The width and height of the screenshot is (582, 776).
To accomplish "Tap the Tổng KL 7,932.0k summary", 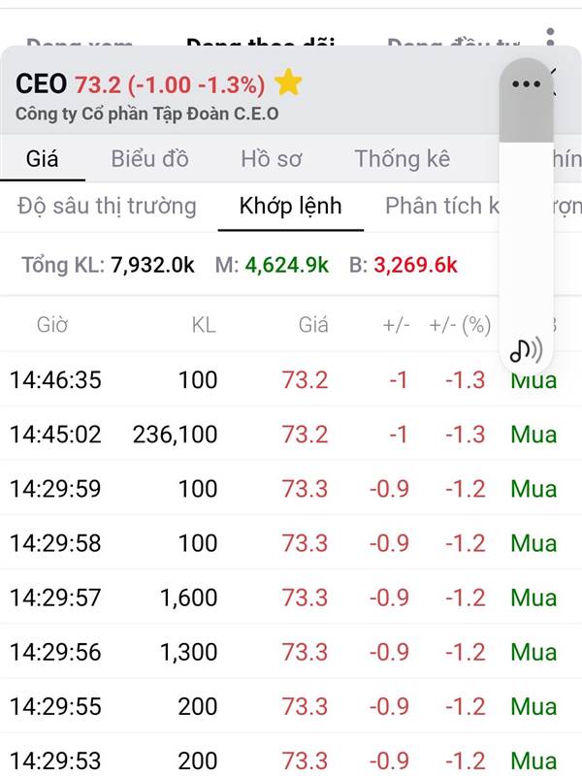I will [108, 265].
